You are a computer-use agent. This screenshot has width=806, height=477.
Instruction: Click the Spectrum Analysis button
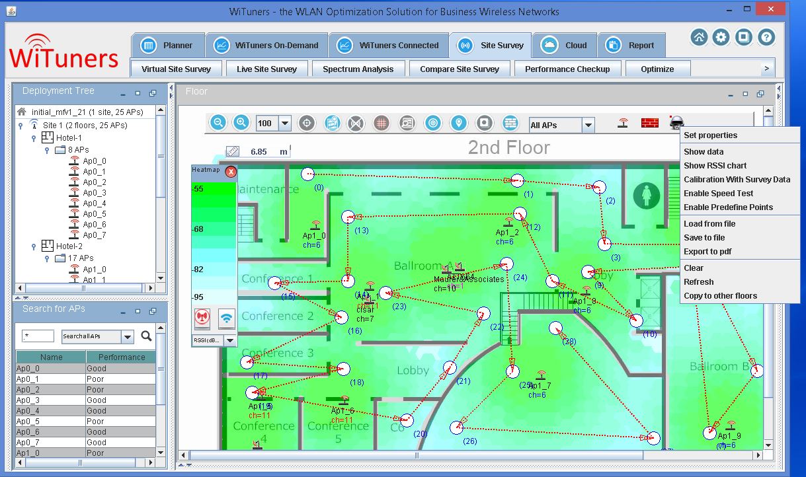coord(358,69)
